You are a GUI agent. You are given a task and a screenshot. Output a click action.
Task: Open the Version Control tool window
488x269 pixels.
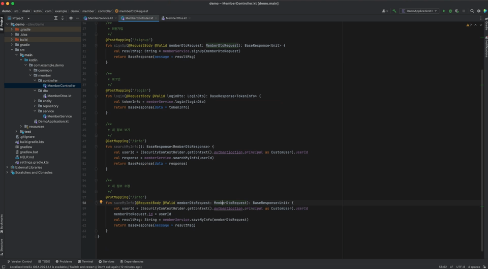20,261
